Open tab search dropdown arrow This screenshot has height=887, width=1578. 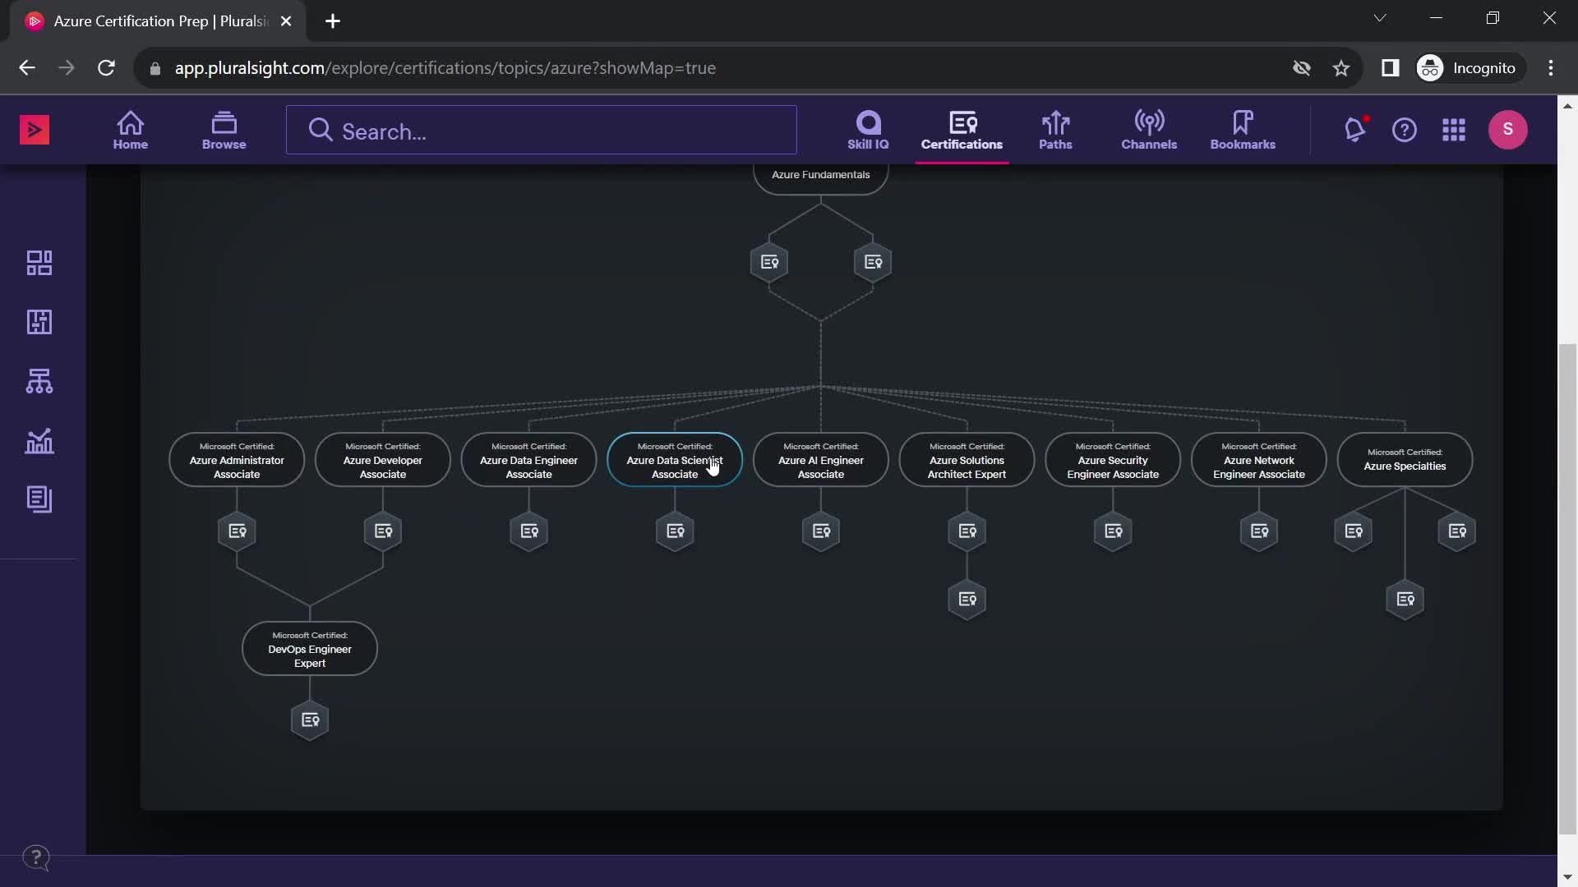coord(1380,18)
